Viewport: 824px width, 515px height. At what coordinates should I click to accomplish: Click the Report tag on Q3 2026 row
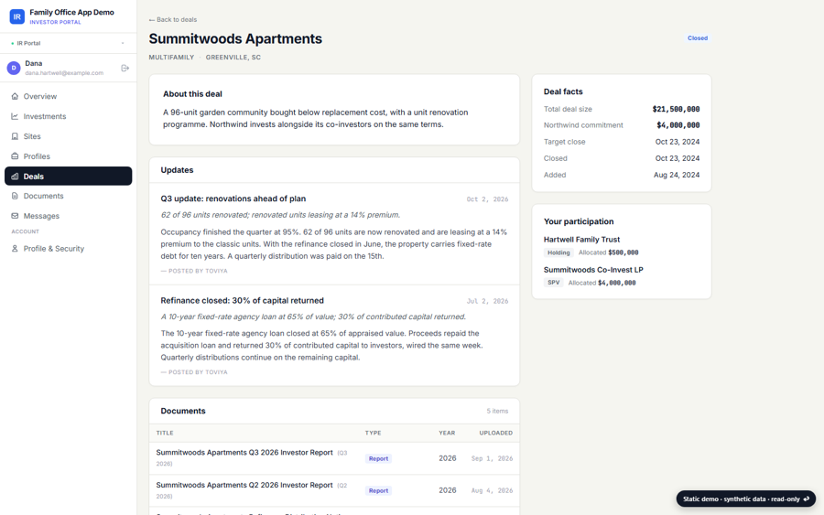(x=378, y=458)
